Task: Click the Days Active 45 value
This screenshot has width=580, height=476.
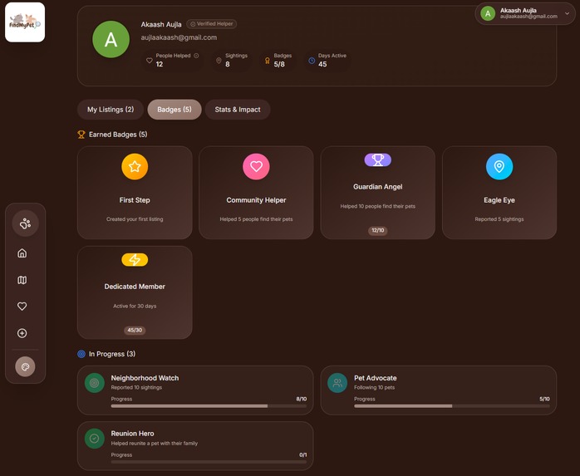Action: pyautogui.click(x=322, y=64)
